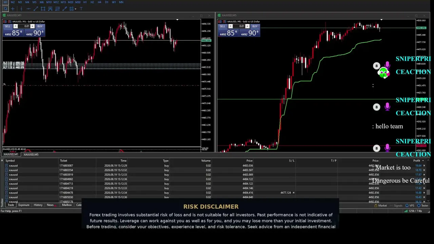Viewport: 434px width, 244px height.
Task: Select the horizontal line tool
Action: pos(28,9)
